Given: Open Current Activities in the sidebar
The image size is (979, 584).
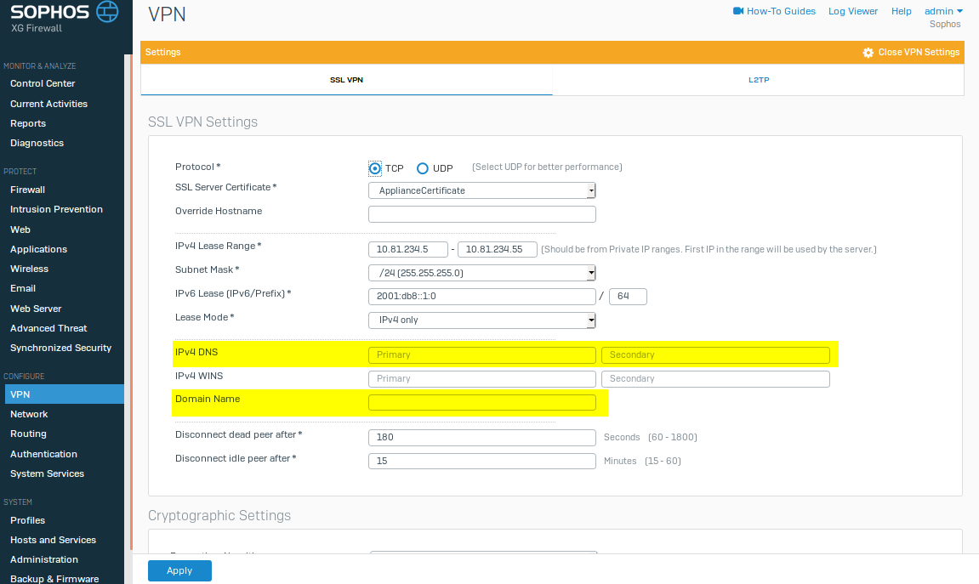Looking at the screenshot, I should click(x=48, y=104).
